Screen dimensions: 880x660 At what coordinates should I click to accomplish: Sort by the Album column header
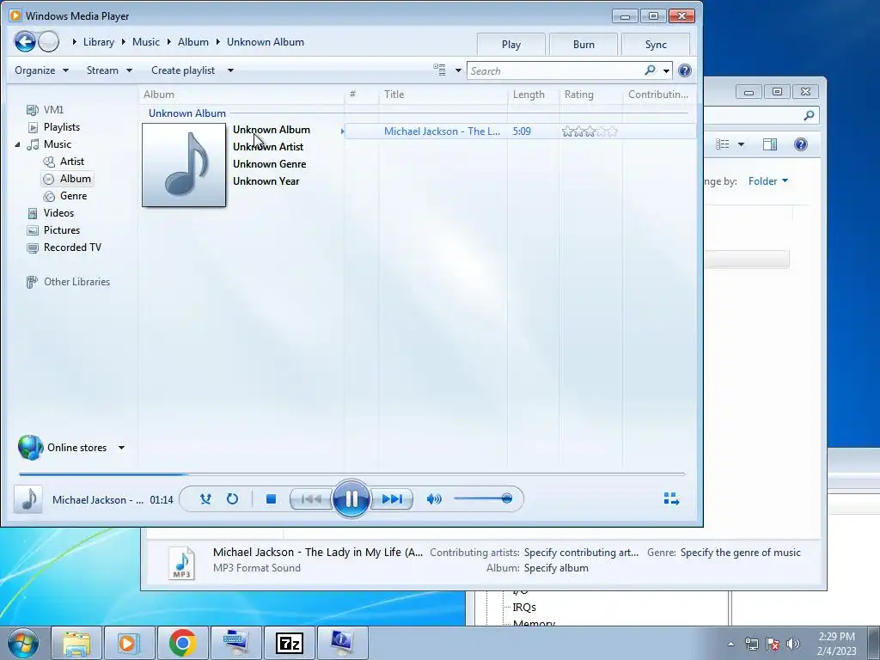click(x=241, y=95)
